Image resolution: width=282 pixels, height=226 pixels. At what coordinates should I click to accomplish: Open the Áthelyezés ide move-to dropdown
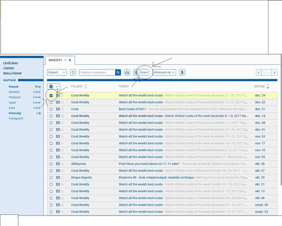click(x=164, y=72)
